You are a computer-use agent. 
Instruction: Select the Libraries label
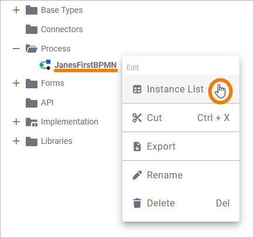(x=57, y=141)
